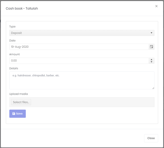Image resolution: width=164 pixels, height=148 pixels.
Task: Click the Date field label
Action: point(12,40)
